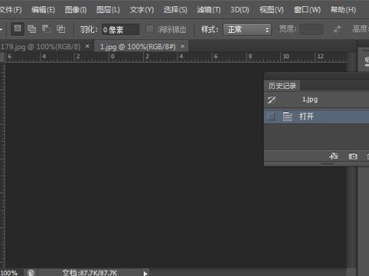The image size is (369, 276).
Task: Switch to the 179.jpg document tab
Action: [40, 47]
